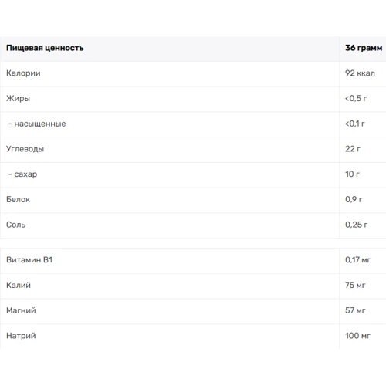Select the 0,9 г protein value
Viewport: 386px width, 386px height.
(x=354, y=199)
